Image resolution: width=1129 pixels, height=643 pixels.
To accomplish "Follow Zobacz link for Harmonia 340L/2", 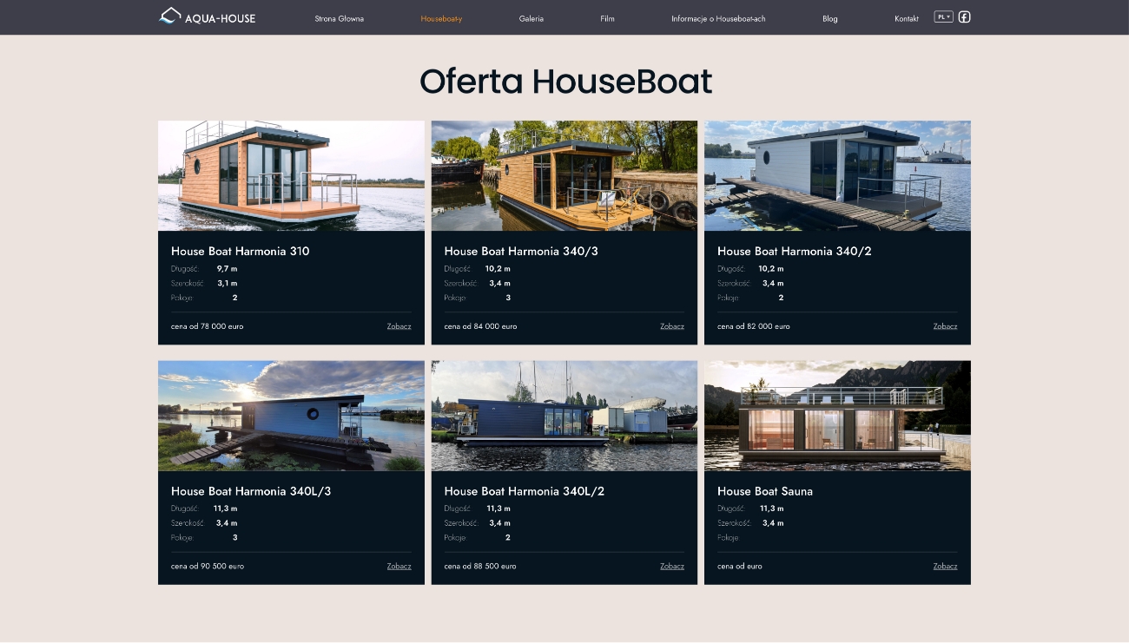I will pos(671,566).
